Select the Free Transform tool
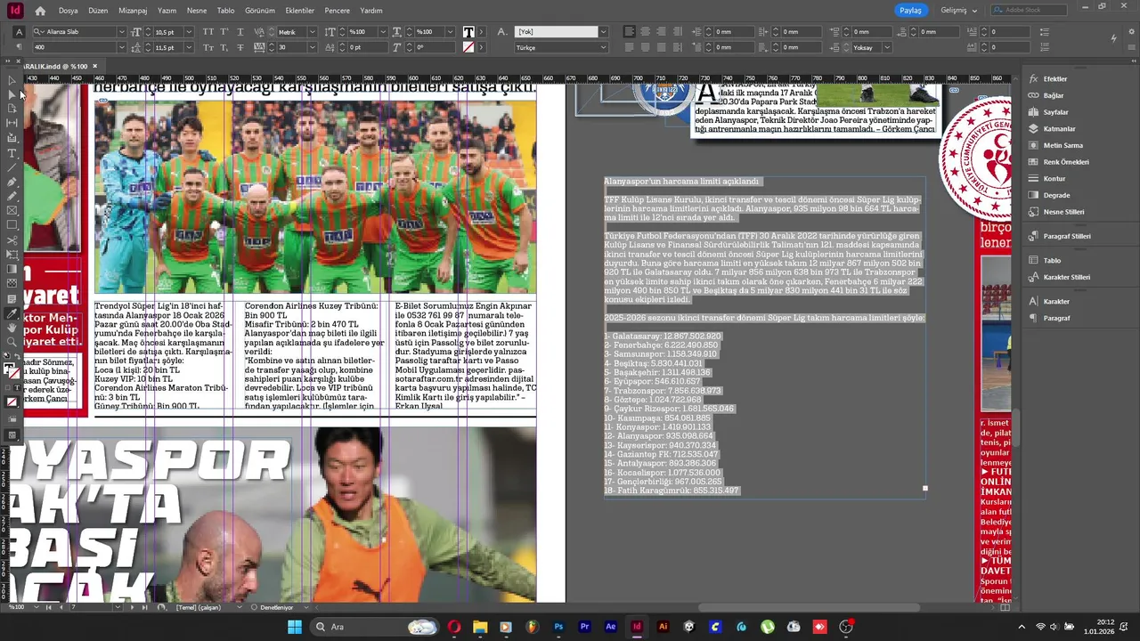This screenshot has width=1140, height=641. click(x=12, y=255)
